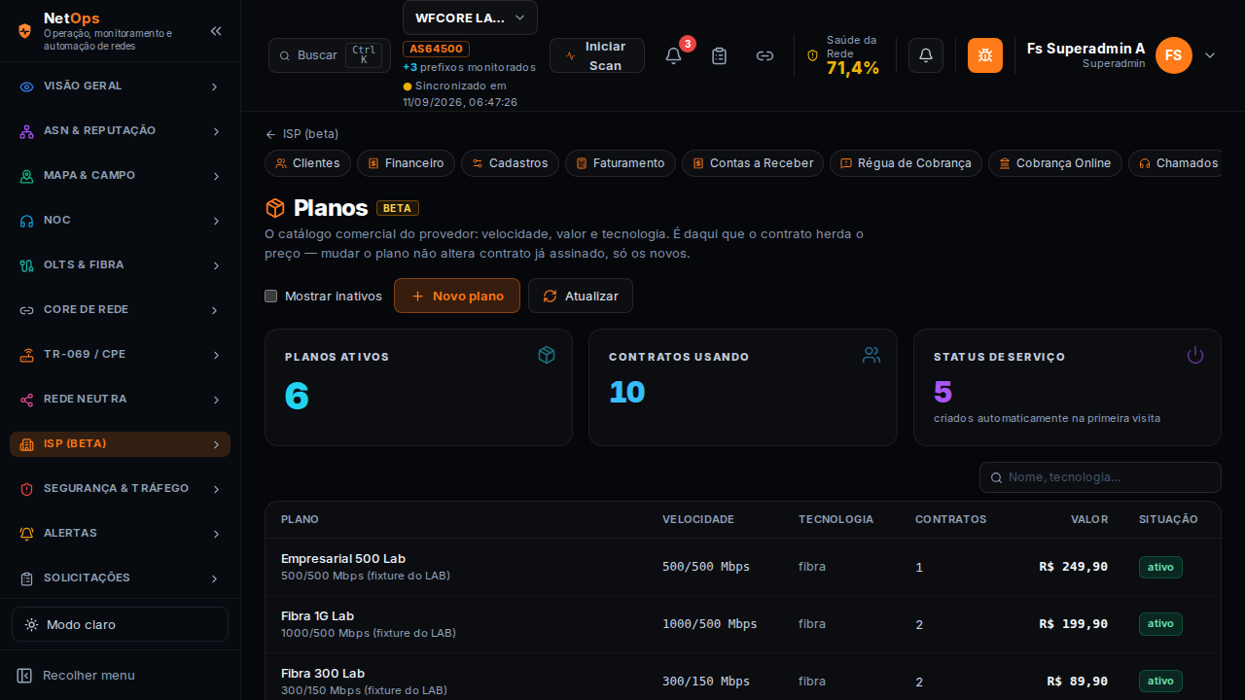
Task: Open the Cadastros tab
Action: 510,163
